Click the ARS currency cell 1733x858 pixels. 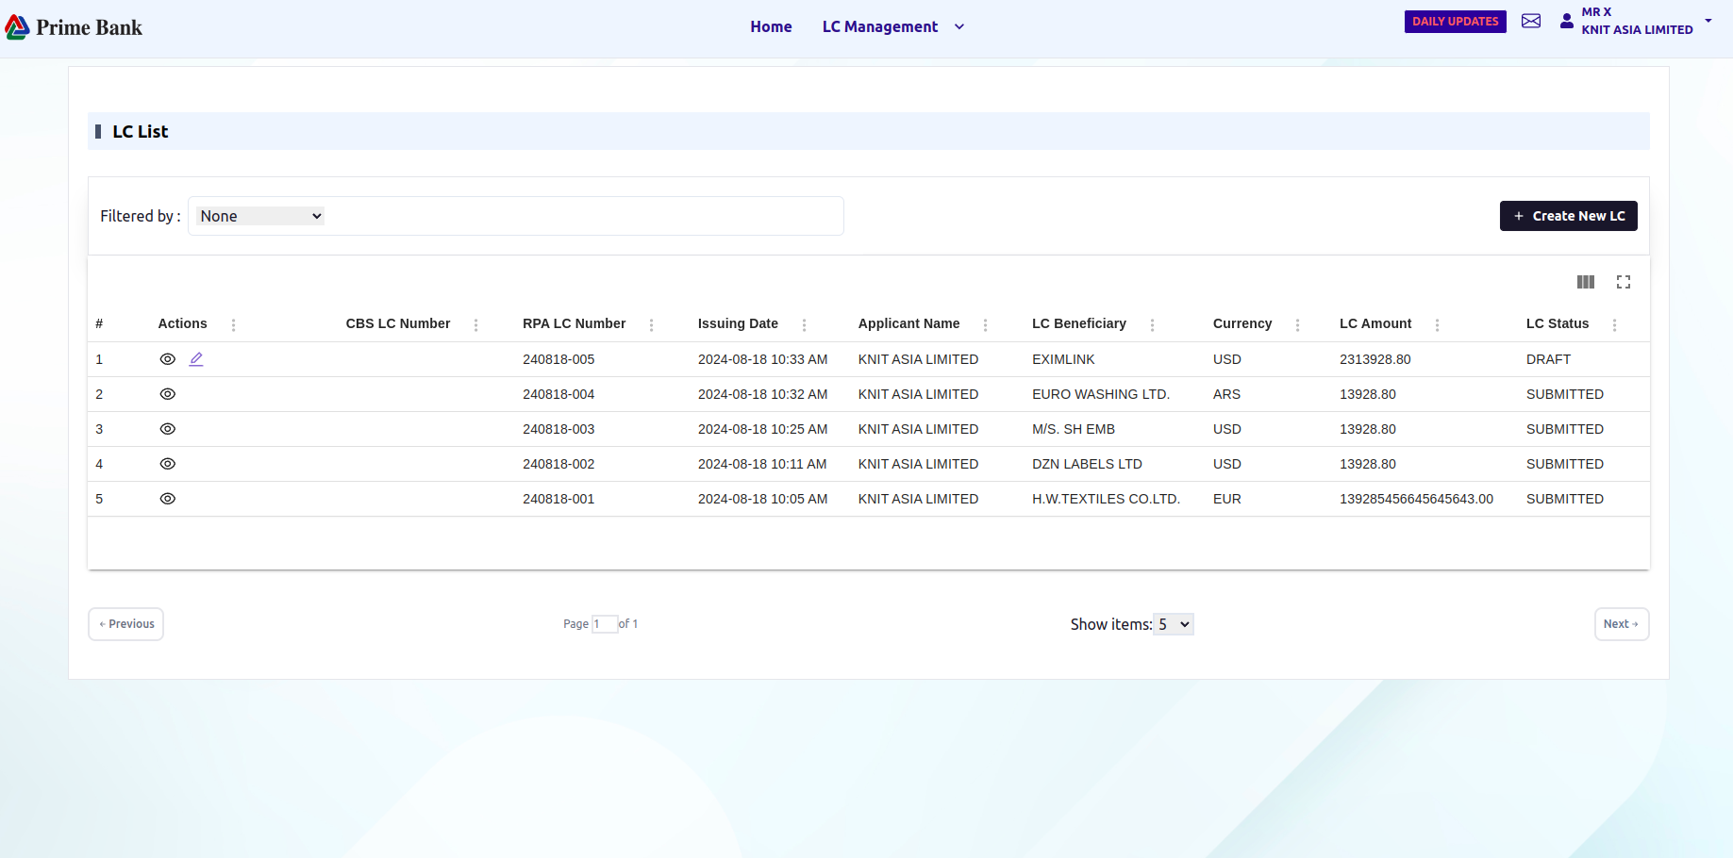pyautogui.click(x=1226, y=394)
